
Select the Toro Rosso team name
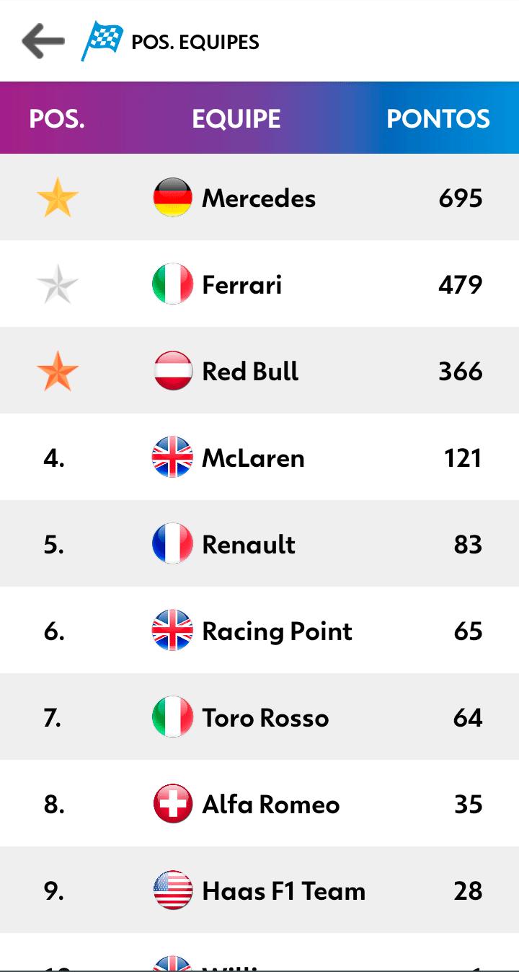(x=265, y=718)
